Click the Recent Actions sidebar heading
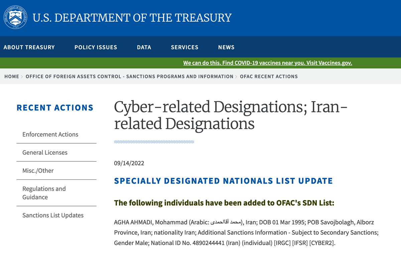 click(x=55, y=108)
